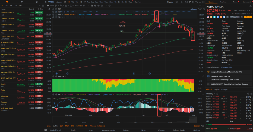Select the HK market tab in watchlist
The height and width of the screenshot is (132, 253).
click(11, 5)
